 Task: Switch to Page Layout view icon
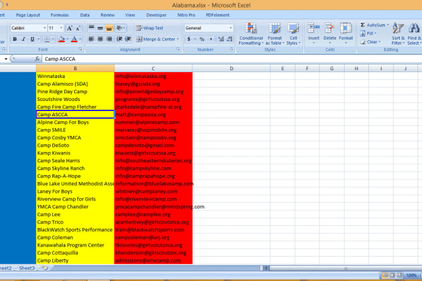pos(393,275)
